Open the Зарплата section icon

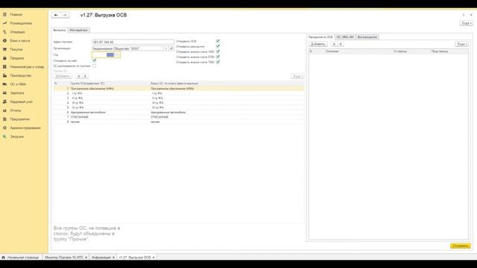[4, 93]
